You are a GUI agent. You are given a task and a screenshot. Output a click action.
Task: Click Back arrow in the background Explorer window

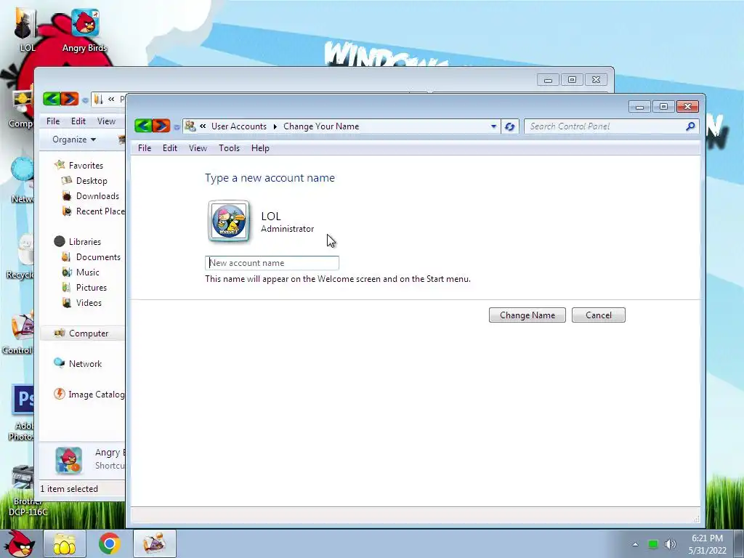pos(52,99)
